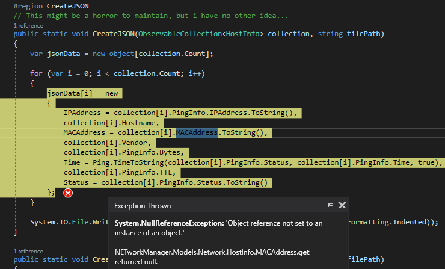Click 'Formatting.Indented' argument

click(x=387, y=222)
